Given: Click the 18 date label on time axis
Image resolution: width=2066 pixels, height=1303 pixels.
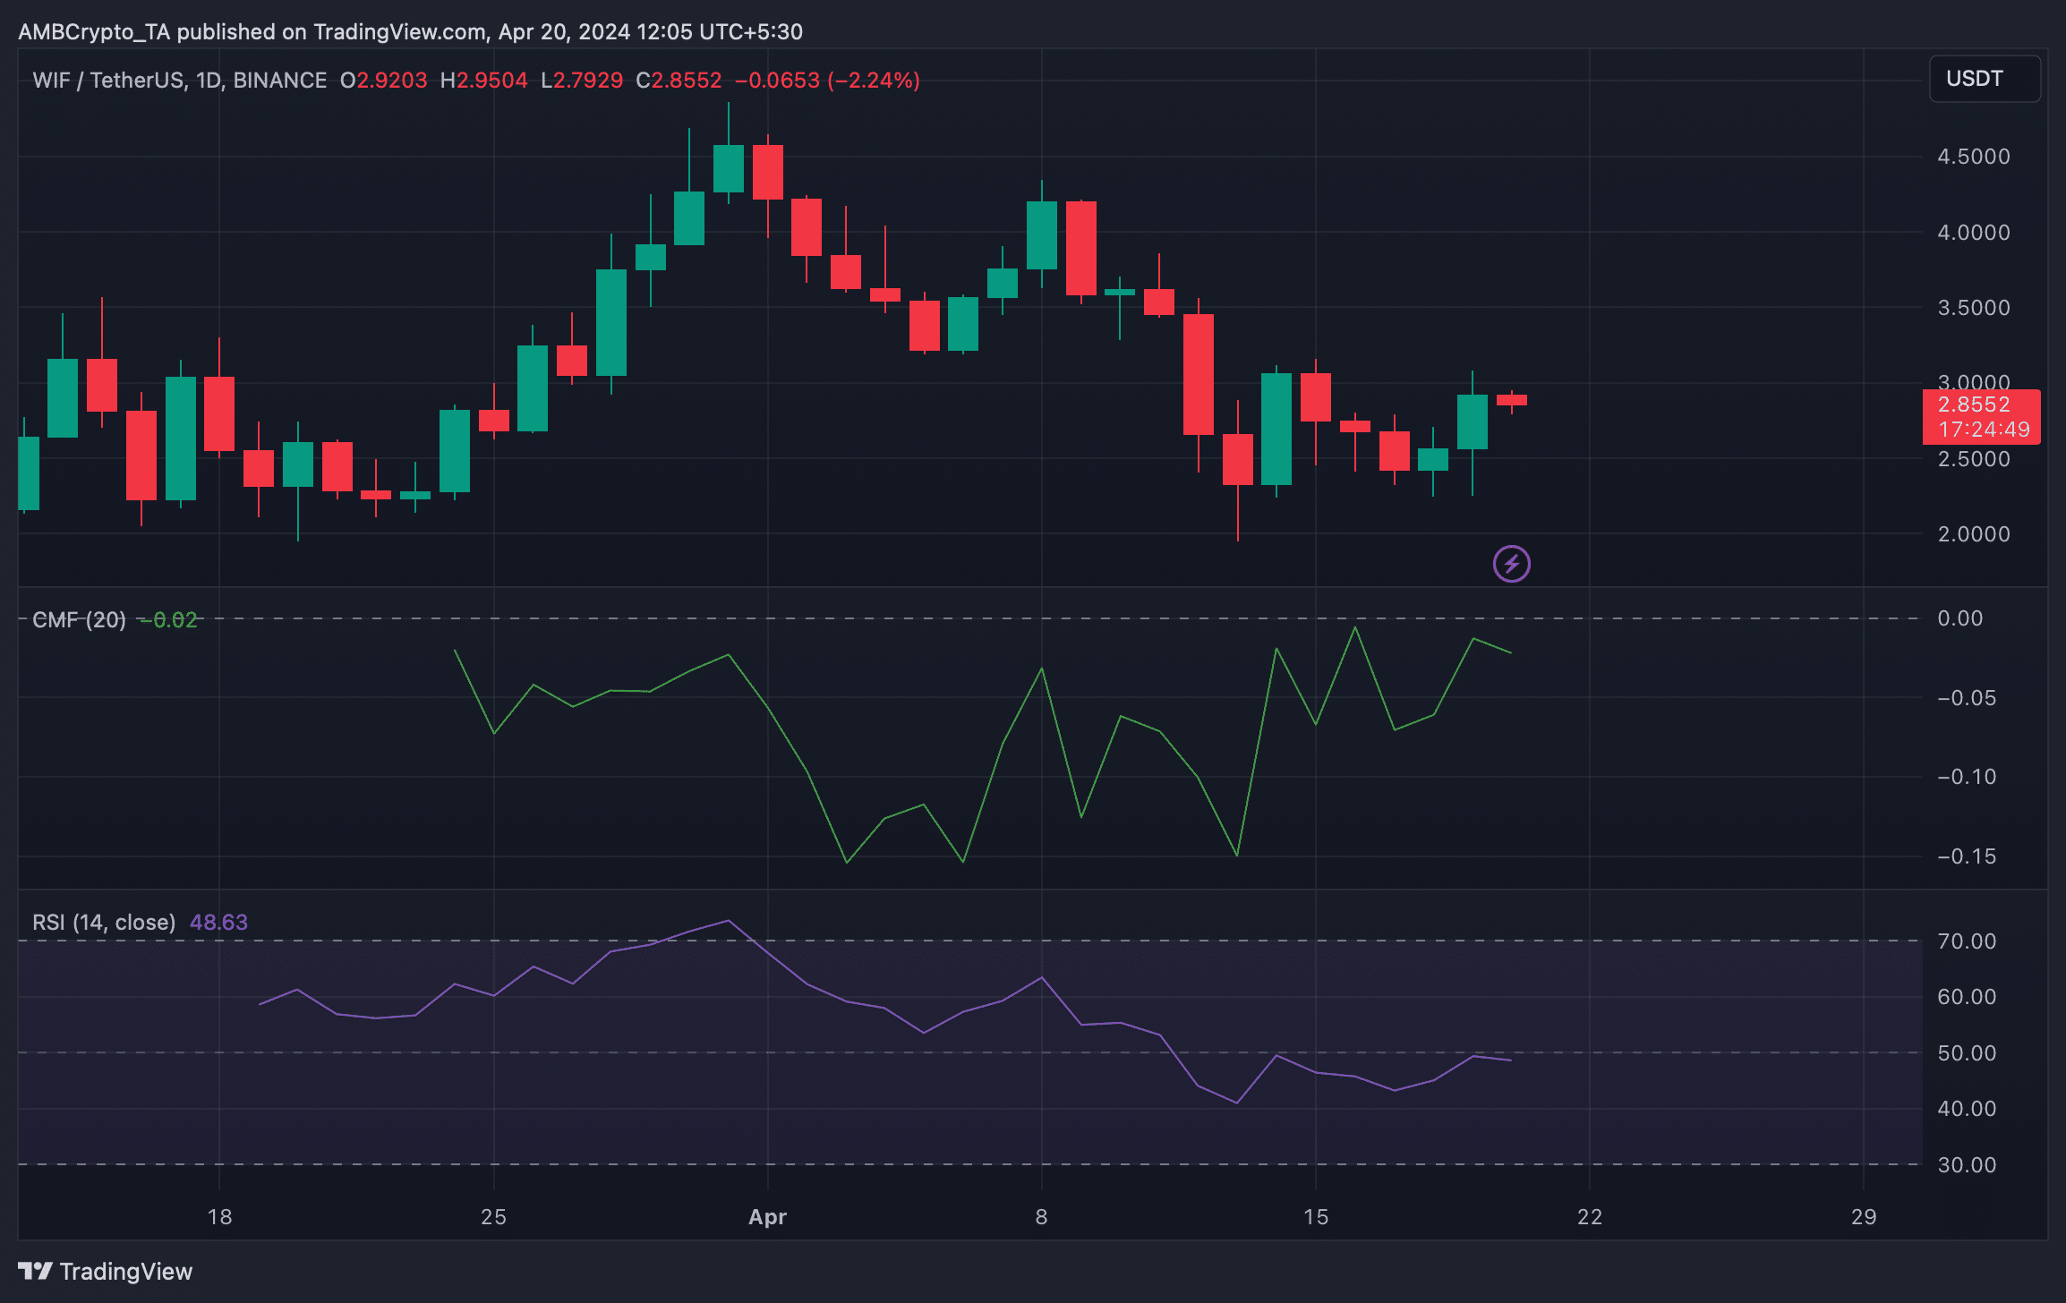Looking at the screenshot, I should click(219, 1217).
